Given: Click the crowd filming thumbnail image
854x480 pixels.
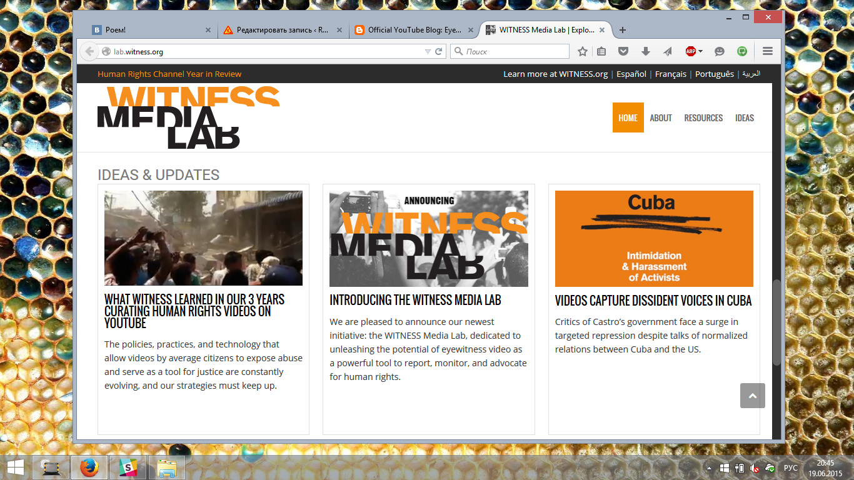Looking at the screenshot, I should (203, 238).
